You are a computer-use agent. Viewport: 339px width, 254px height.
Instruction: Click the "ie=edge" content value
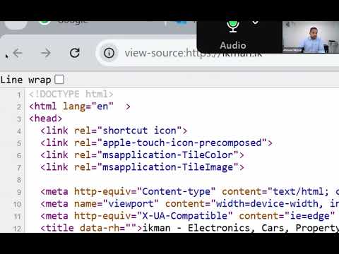pos(309,216)
